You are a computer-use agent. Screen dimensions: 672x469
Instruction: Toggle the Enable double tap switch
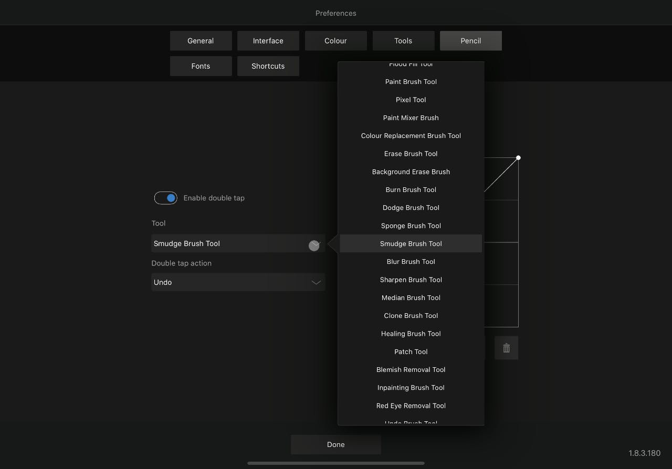point(166,198)
